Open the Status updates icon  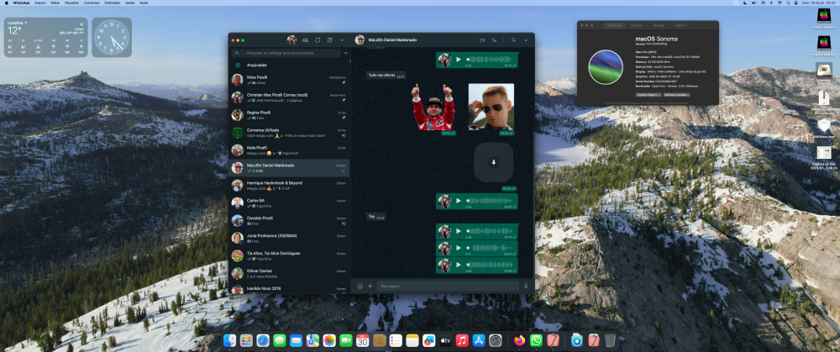tap(318, 40)
